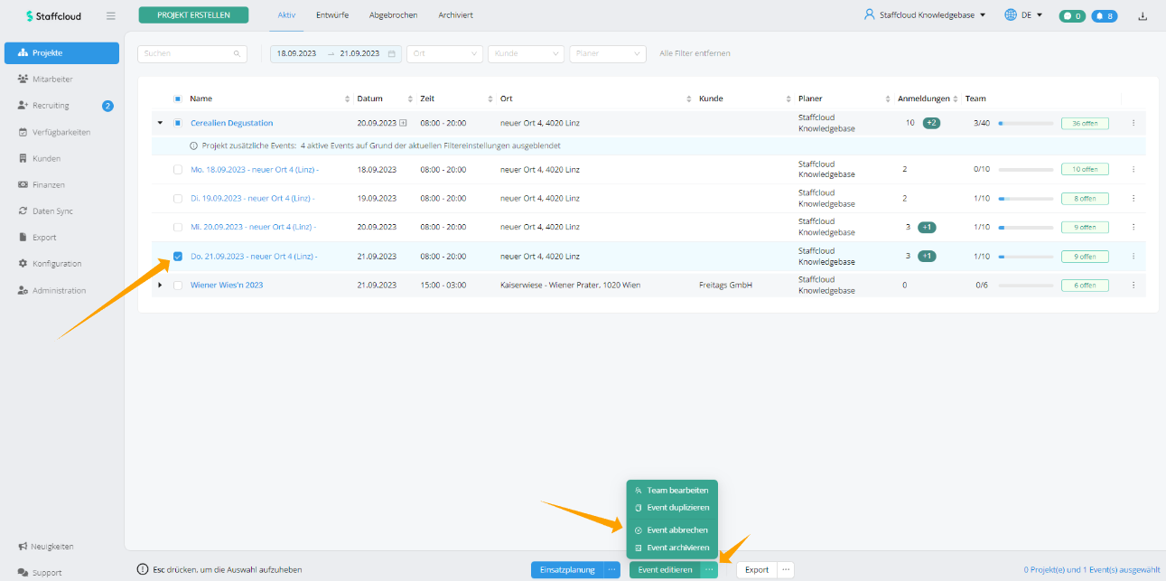The height and width of the screenshot is (581, 1166).
Task: Switch to the Entwürfe tab
Action: coord(332,15)
